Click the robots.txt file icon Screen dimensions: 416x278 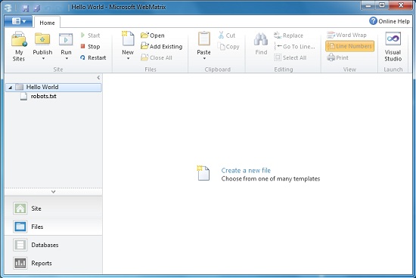point(23,96)
